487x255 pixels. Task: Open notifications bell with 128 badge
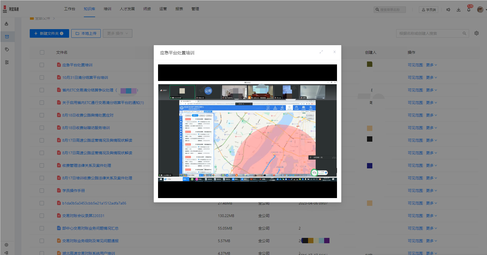[x=469, y=10]
